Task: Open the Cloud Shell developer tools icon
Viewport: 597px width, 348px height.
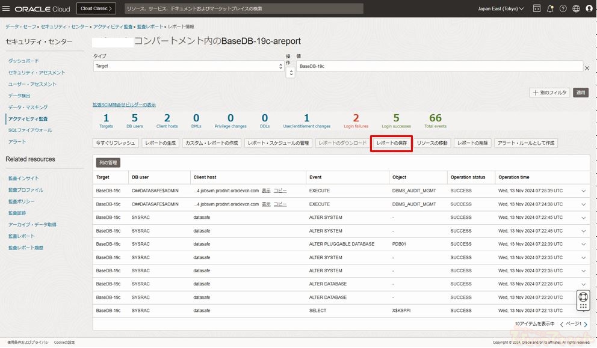Action: coord(536,9)
